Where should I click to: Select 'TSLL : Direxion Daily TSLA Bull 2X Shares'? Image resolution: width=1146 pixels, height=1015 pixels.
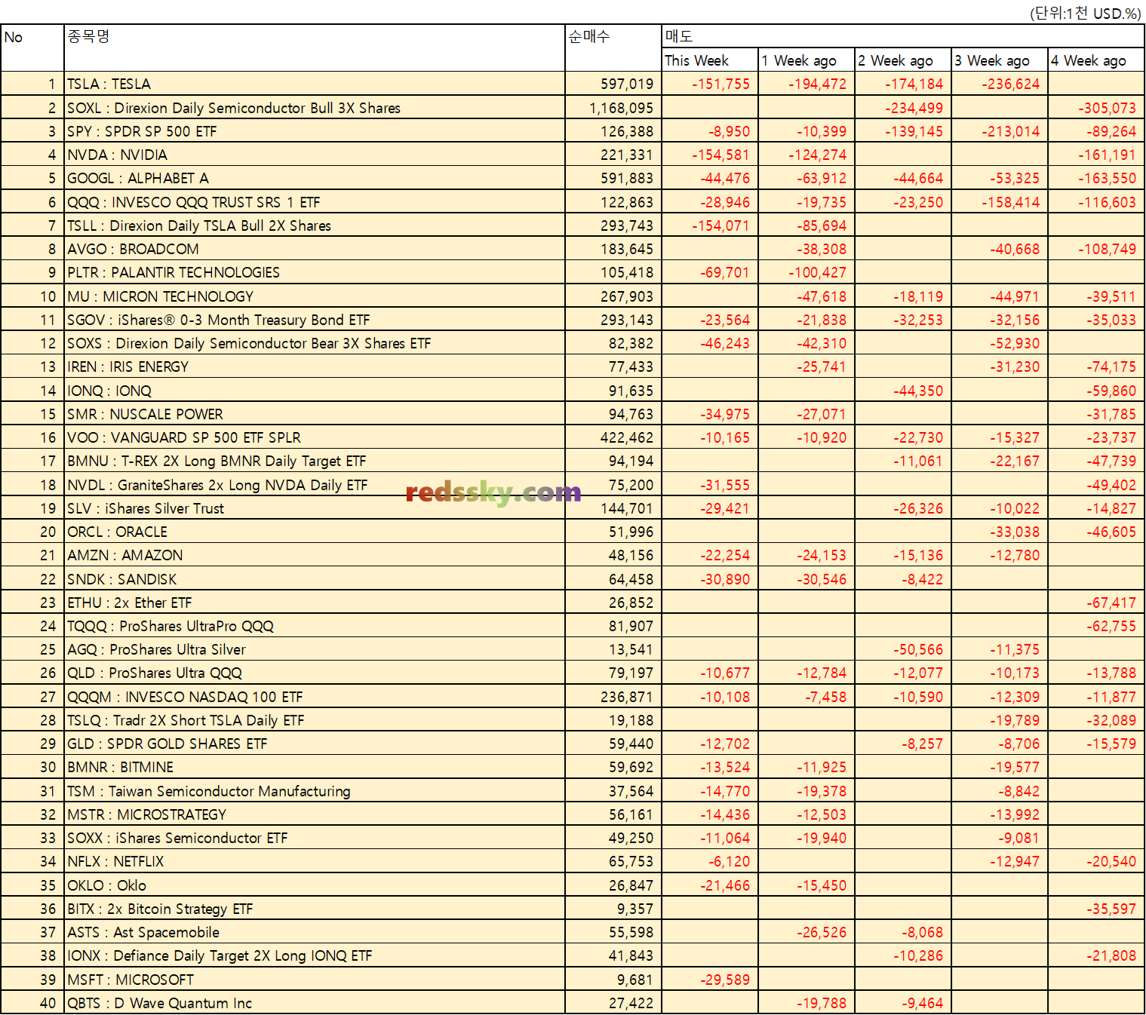315,225
